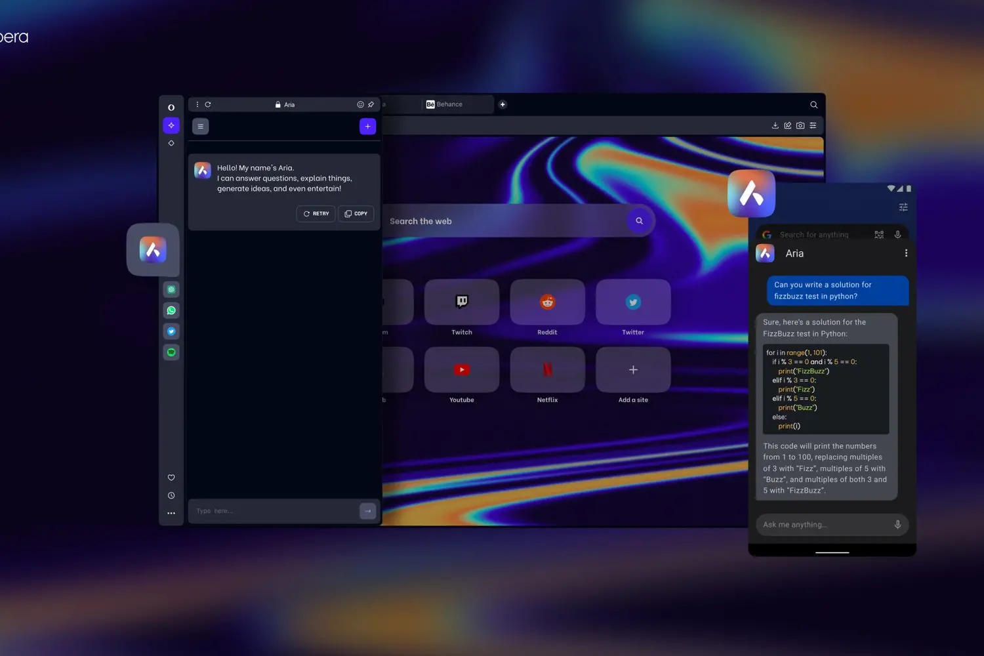This screenshot has height=656, width=984.
Task: Pin the Aria sidebar panel
Action: click(x=371, y=104)
